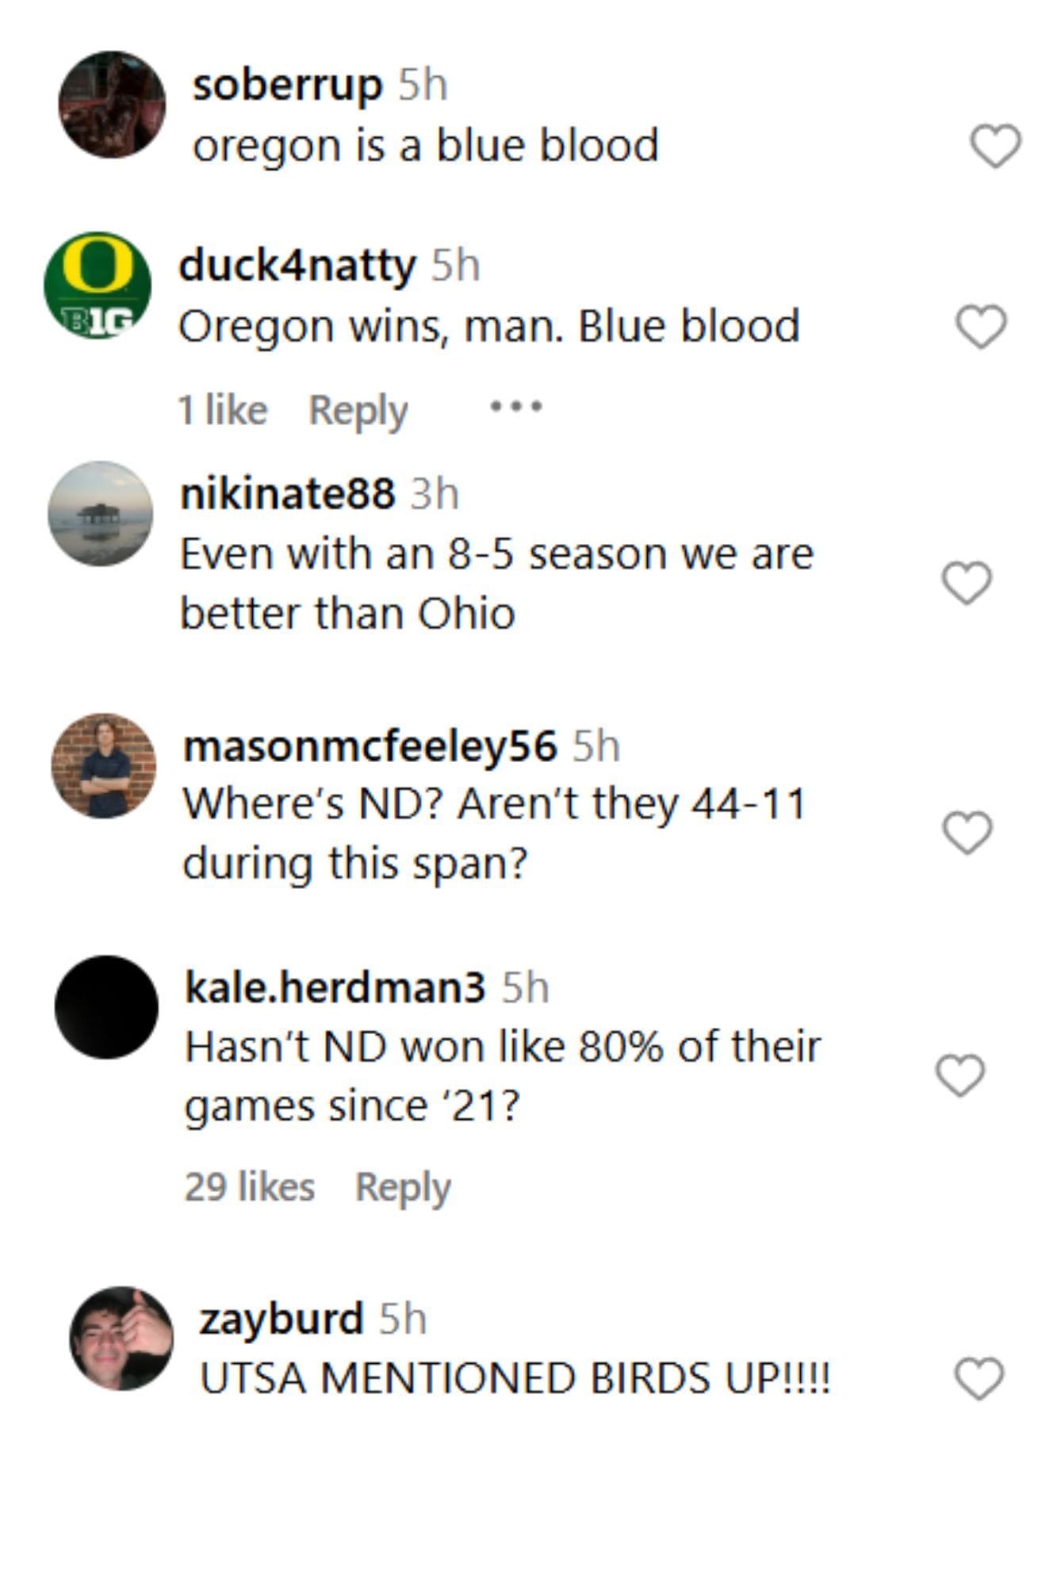The width and height of the screenshot is (1057, 1586).
Task: Heart masonmcfeeley56's comment about ND
Action: click(967, 833)
